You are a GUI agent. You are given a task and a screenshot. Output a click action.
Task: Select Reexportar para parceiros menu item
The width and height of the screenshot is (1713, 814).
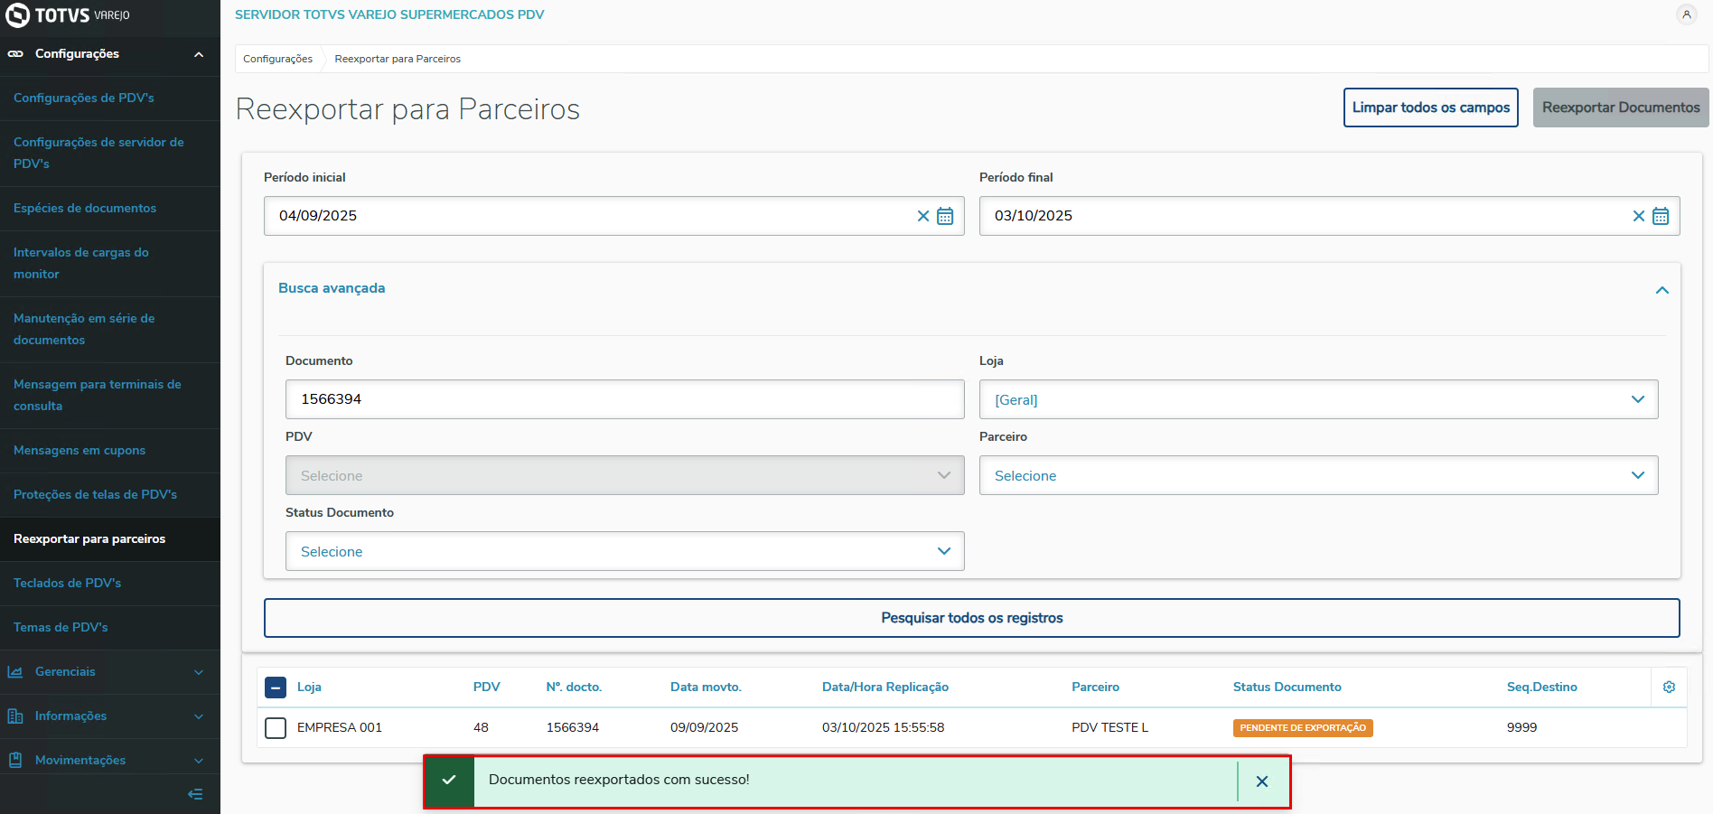109,539
